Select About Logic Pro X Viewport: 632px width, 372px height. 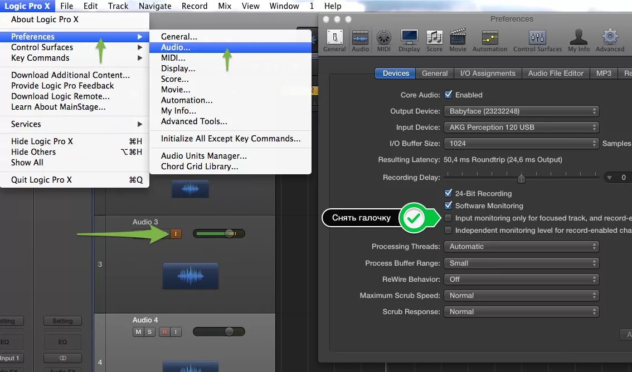click(x=75, y=19)
